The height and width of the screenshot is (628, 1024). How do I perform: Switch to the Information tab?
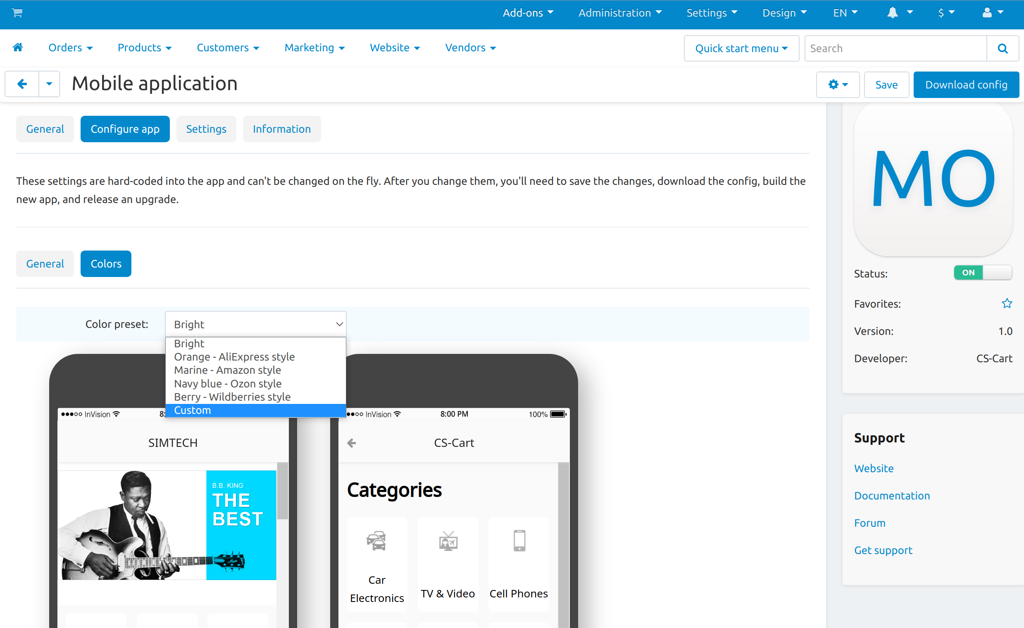pyautogui.click(x=282, y=129)
